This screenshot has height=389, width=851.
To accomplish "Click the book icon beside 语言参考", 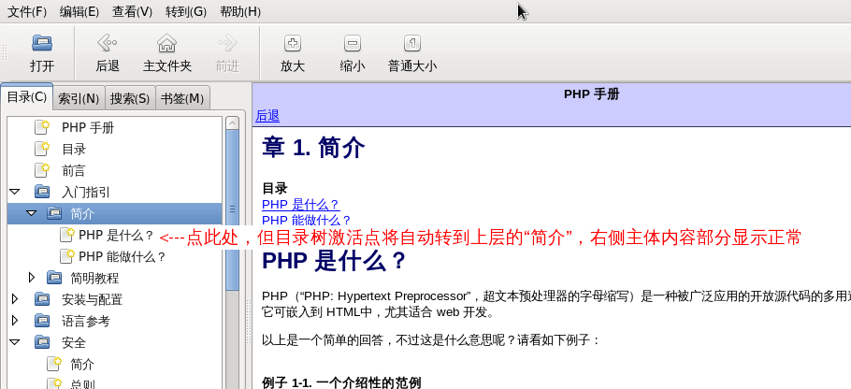I will [42, 321].
